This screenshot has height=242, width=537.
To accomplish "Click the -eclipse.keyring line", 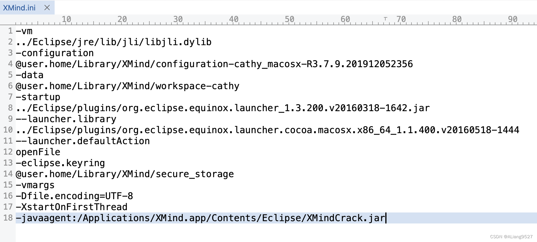I will (x=60, y=163).
